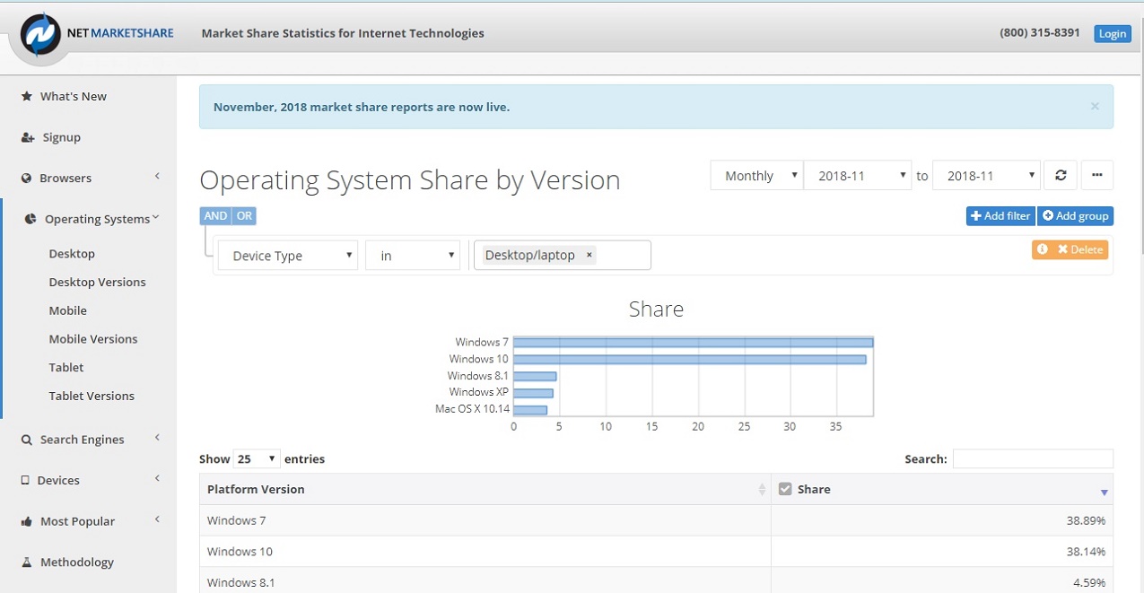The image size is (1144, 593).
Task: Remove the Desktop/laptop filter tag
Action: coord(589,255)
